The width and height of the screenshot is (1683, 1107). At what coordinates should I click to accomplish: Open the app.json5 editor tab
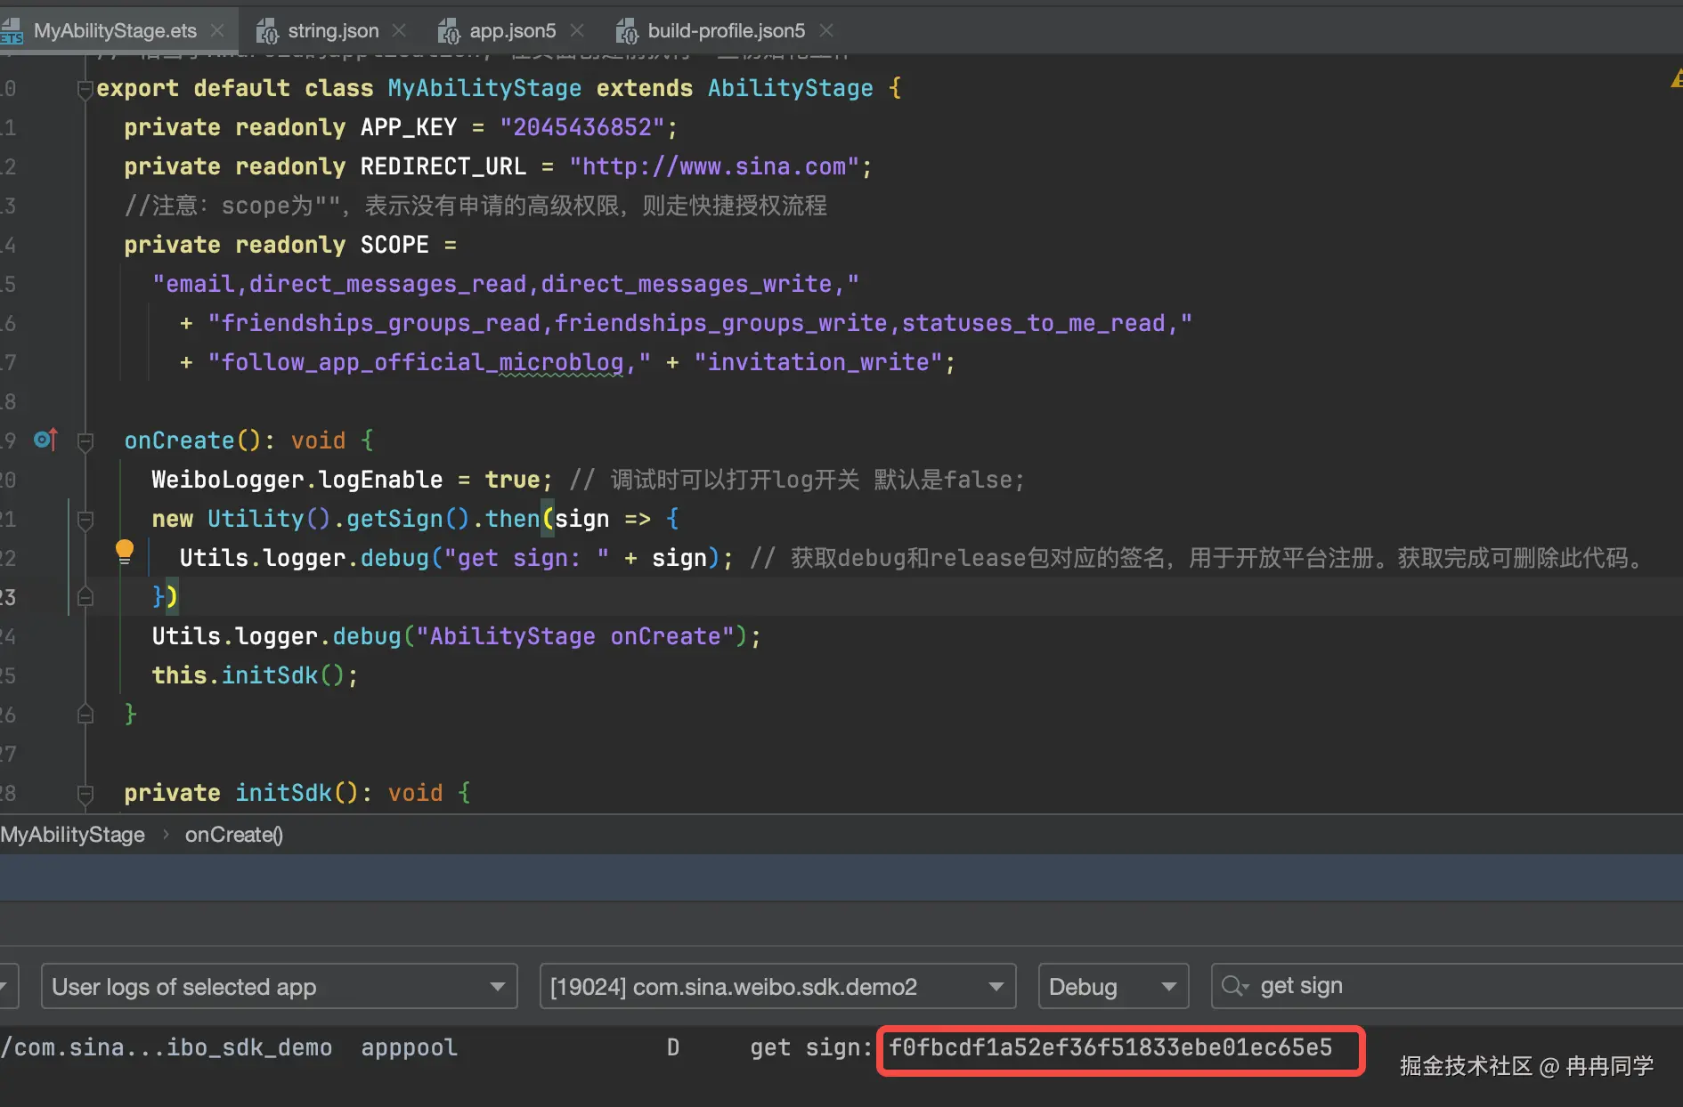pos(512,31)
